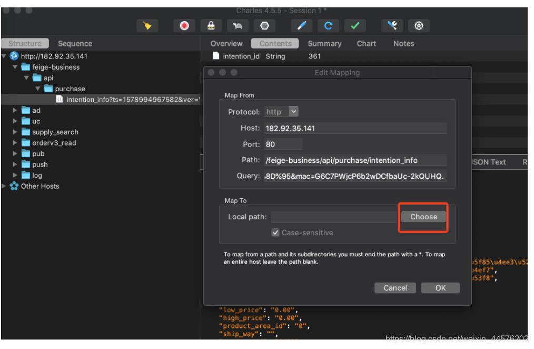Click the supply_search folder icon
This screenshot has height=349, width=534.
pyautogui.click(x=26, y=132)
